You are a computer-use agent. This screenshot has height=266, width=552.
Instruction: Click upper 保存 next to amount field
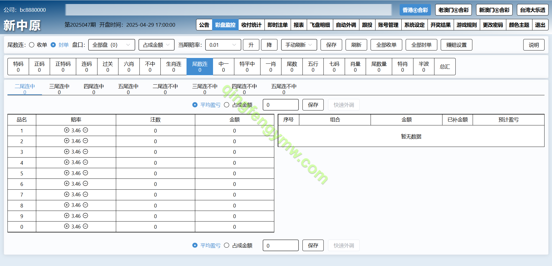313,105
